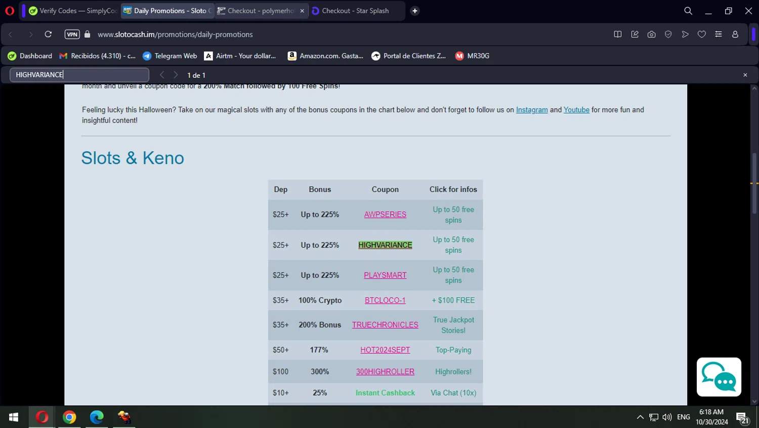Open the Windows Start menu
759x428 pixels.
pos(14,417)
